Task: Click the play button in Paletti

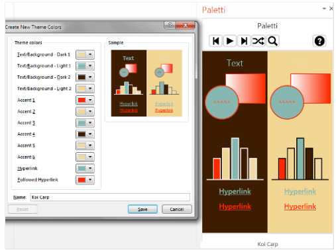Action: (230, 41)
